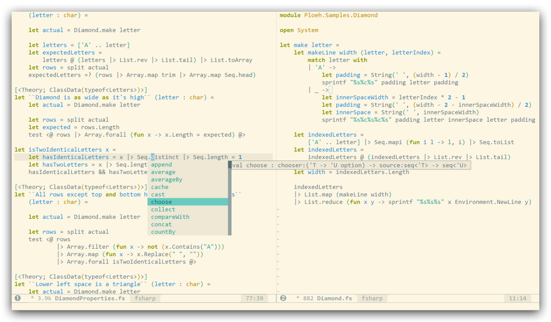Click fsharp mode label in right modeline

(372, 298)
